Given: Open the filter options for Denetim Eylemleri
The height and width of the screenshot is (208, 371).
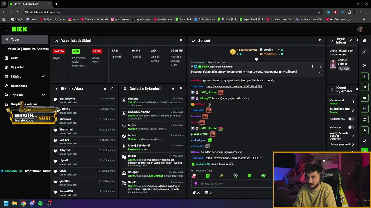Looking at the screenshot, I should point(173,89).
